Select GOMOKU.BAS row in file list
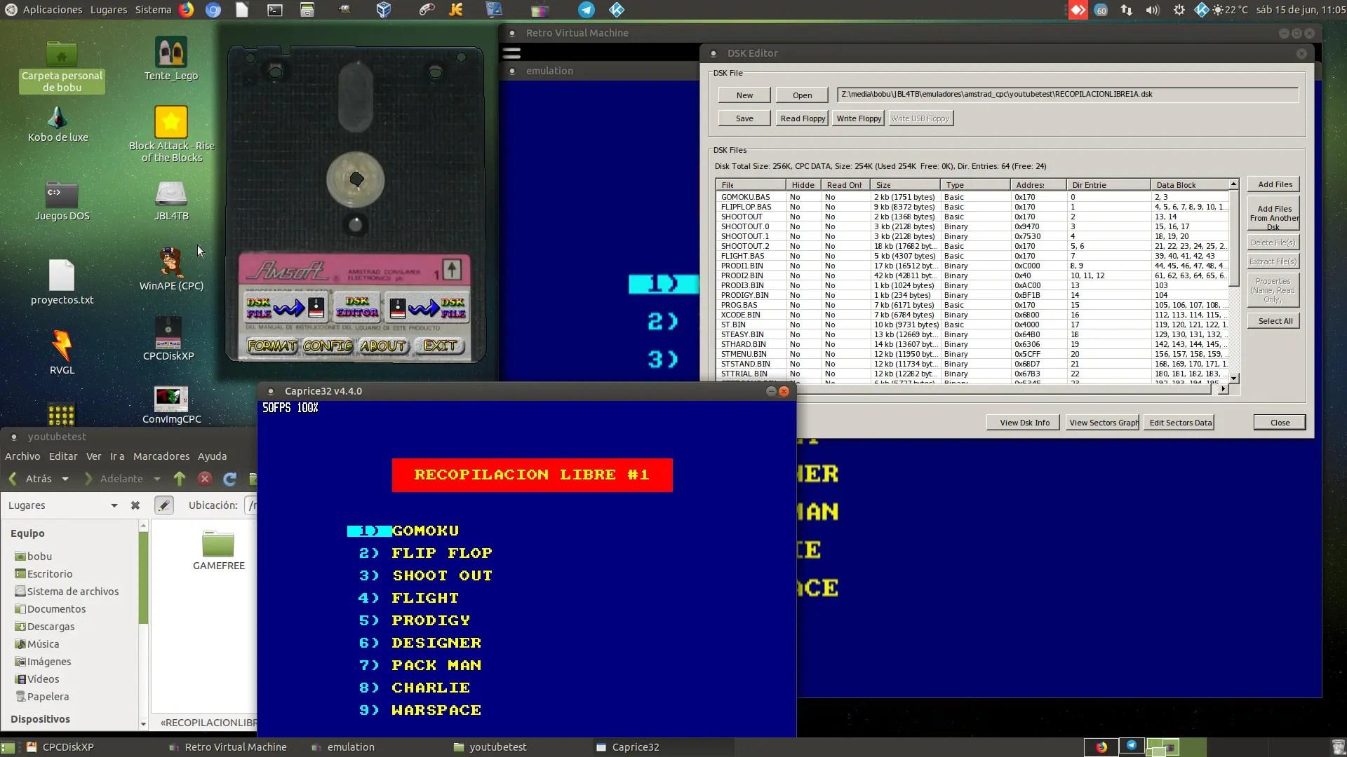Viewport: 1347px width, 757px height. [x=973, y=197]
